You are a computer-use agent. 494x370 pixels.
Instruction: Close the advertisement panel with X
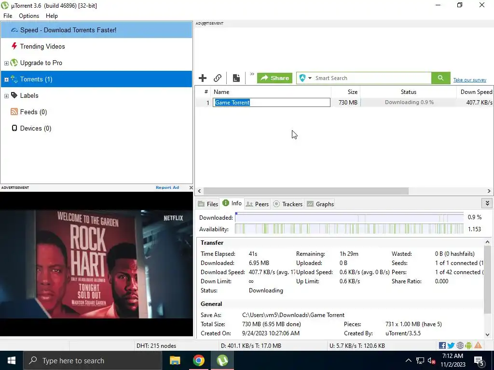191,187
